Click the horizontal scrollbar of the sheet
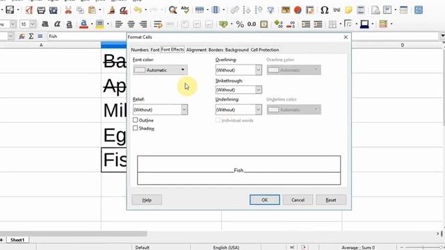The height and width of the screenshot is (250, 445). click(73, 233)
